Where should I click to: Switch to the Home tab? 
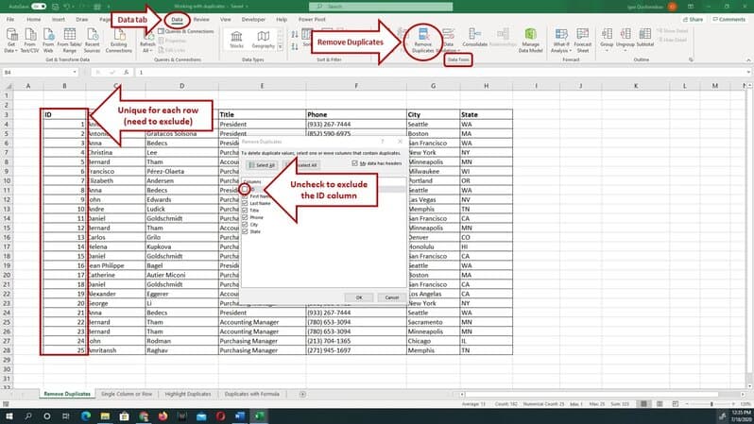point(34,19)
